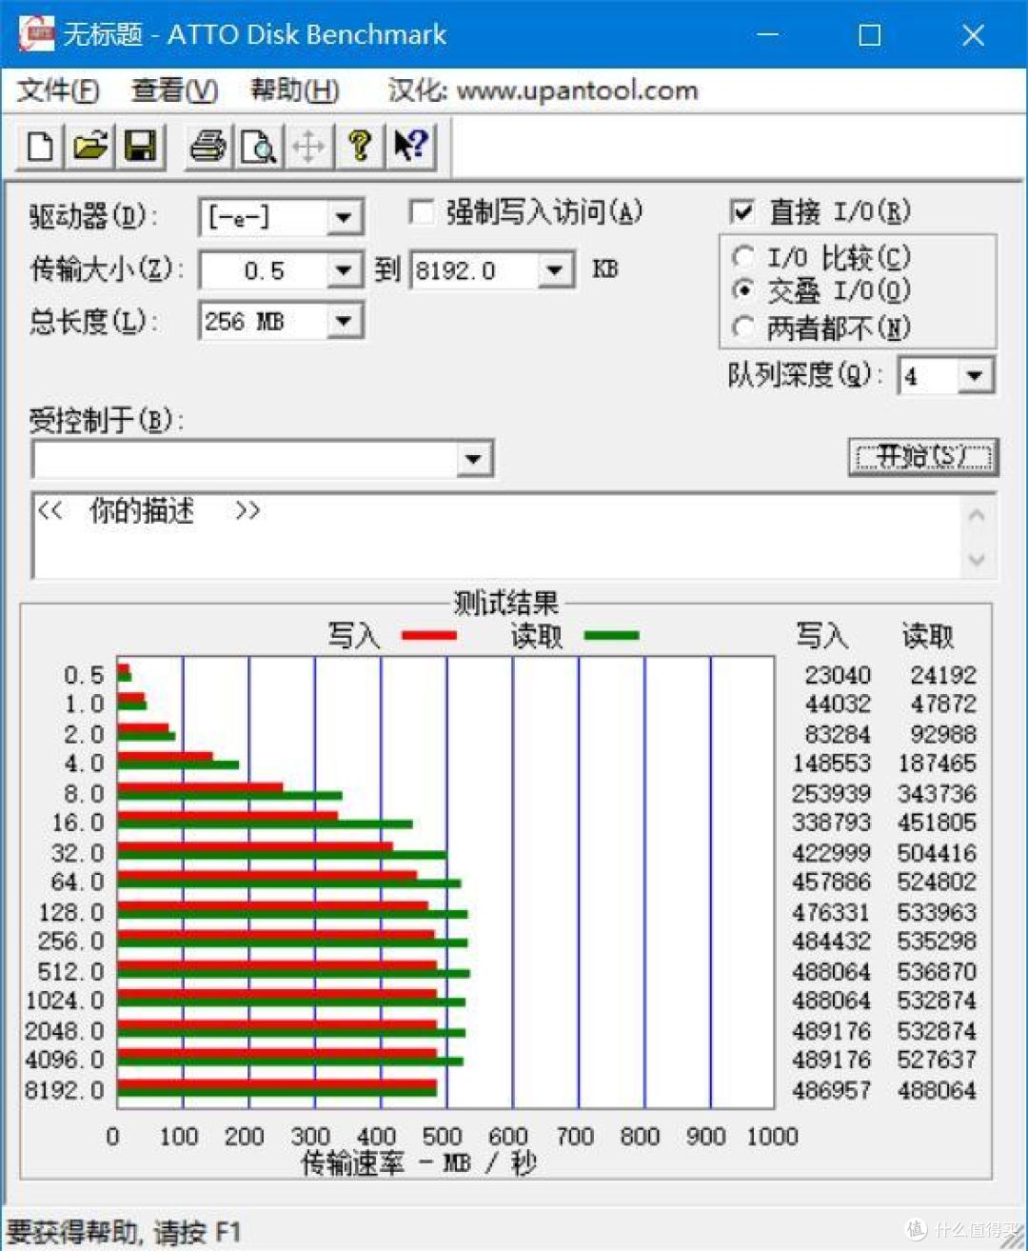Select the I/O 比较 radio button
The height and width of the screenshot is (1251, 1028).
[743, 257]
